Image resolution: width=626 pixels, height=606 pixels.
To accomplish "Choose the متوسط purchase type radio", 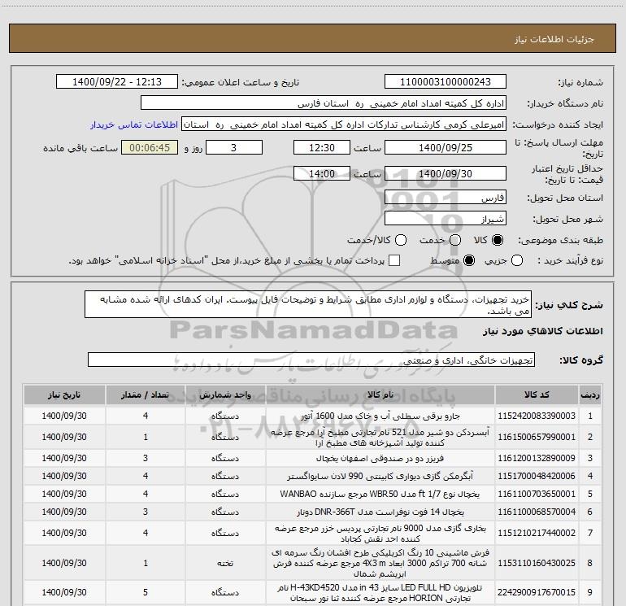I will click(x=469, y=260).
